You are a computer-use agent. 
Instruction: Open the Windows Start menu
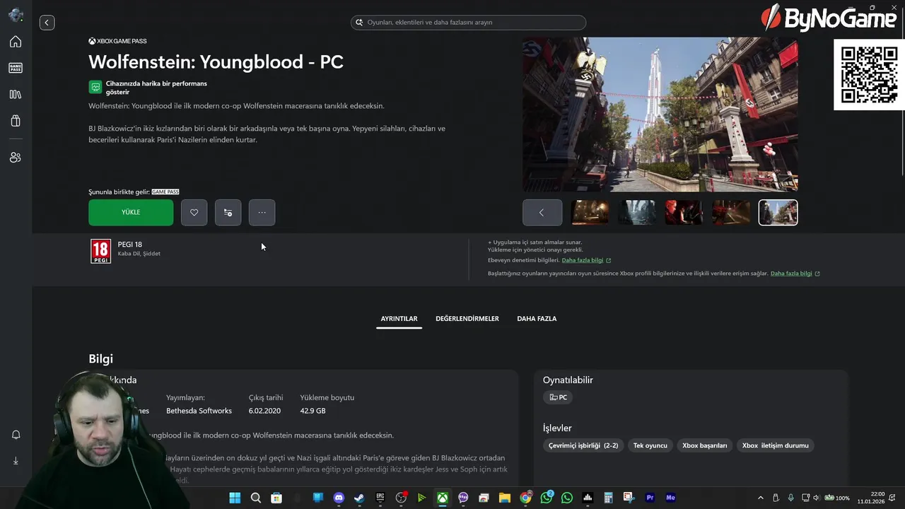coord(235,498)
